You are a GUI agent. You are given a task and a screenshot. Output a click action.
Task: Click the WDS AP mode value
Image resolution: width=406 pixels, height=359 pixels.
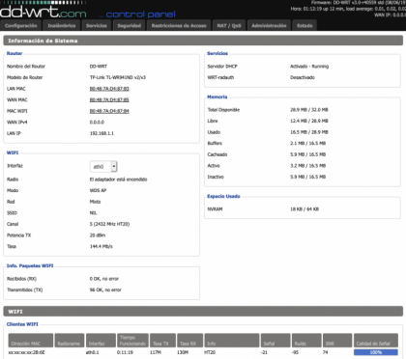coord(98,190)
